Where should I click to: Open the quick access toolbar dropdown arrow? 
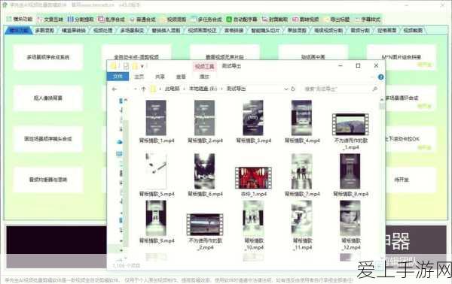pyautogui.click(x=142, y=66)
